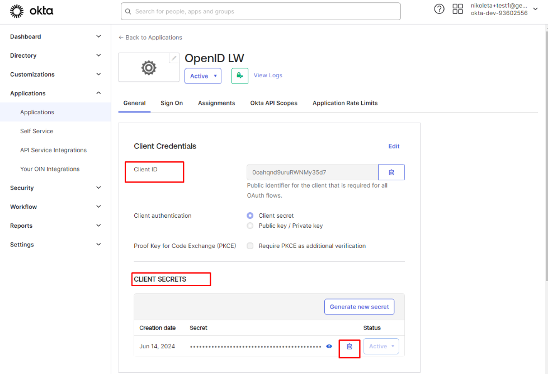548x374 pixels.
Task: Open the View Logs link
Action: (268, 75)
